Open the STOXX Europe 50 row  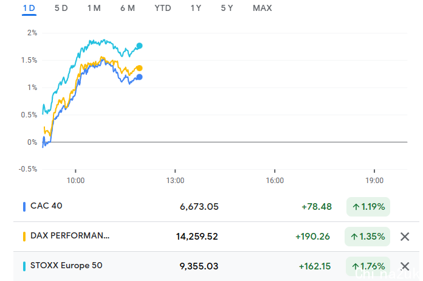point(216,266)
